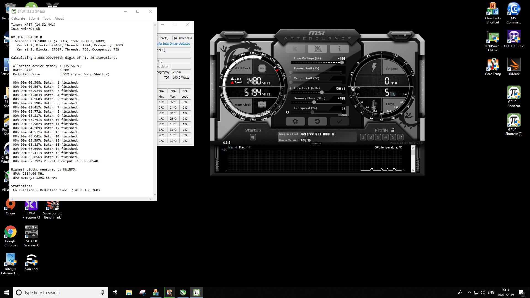Image resolution: width=530 pixels, height=298 pixels.
Task: Select 3DMark desktop icon
Action: (514, 67)
